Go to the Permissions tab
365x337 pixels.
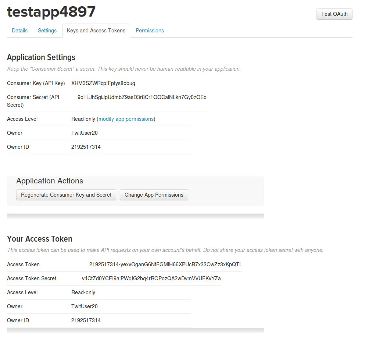pyautogui.click(x=150, y=31)
